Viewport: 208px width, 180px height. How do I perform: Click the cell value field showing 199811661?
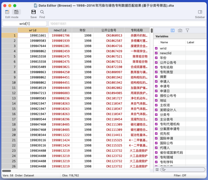[127, 24]
